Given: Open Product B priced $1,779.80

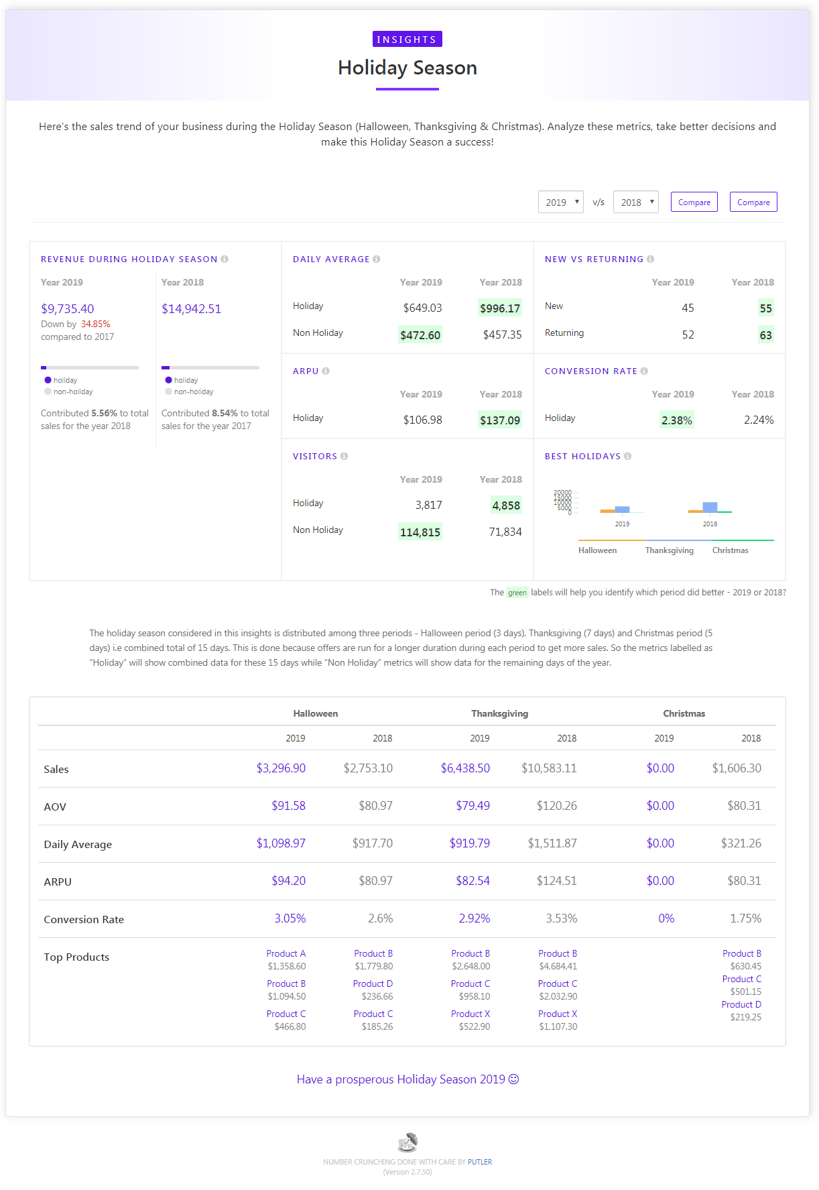Looking at the screenshot, I should [373, 954].
